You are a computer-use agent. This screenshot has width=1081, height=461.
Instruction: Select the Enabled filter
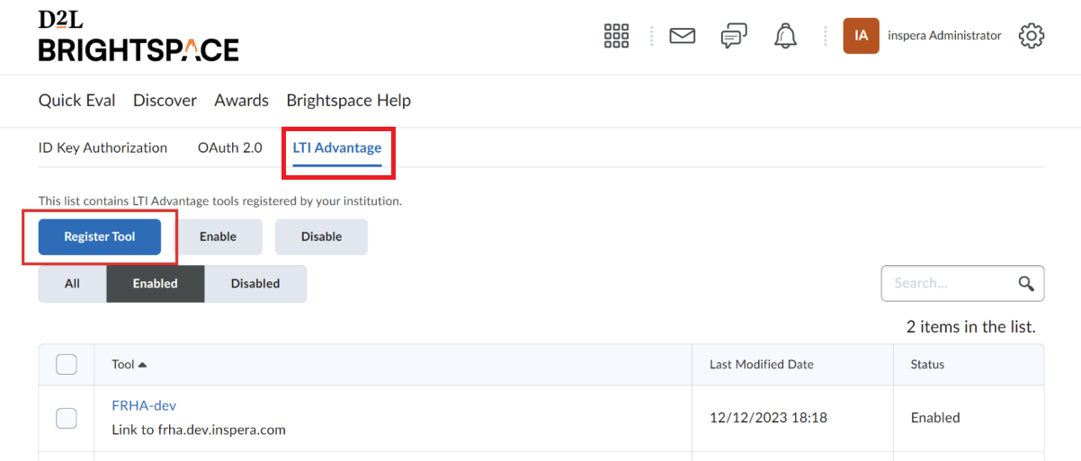tap(156, 284)
